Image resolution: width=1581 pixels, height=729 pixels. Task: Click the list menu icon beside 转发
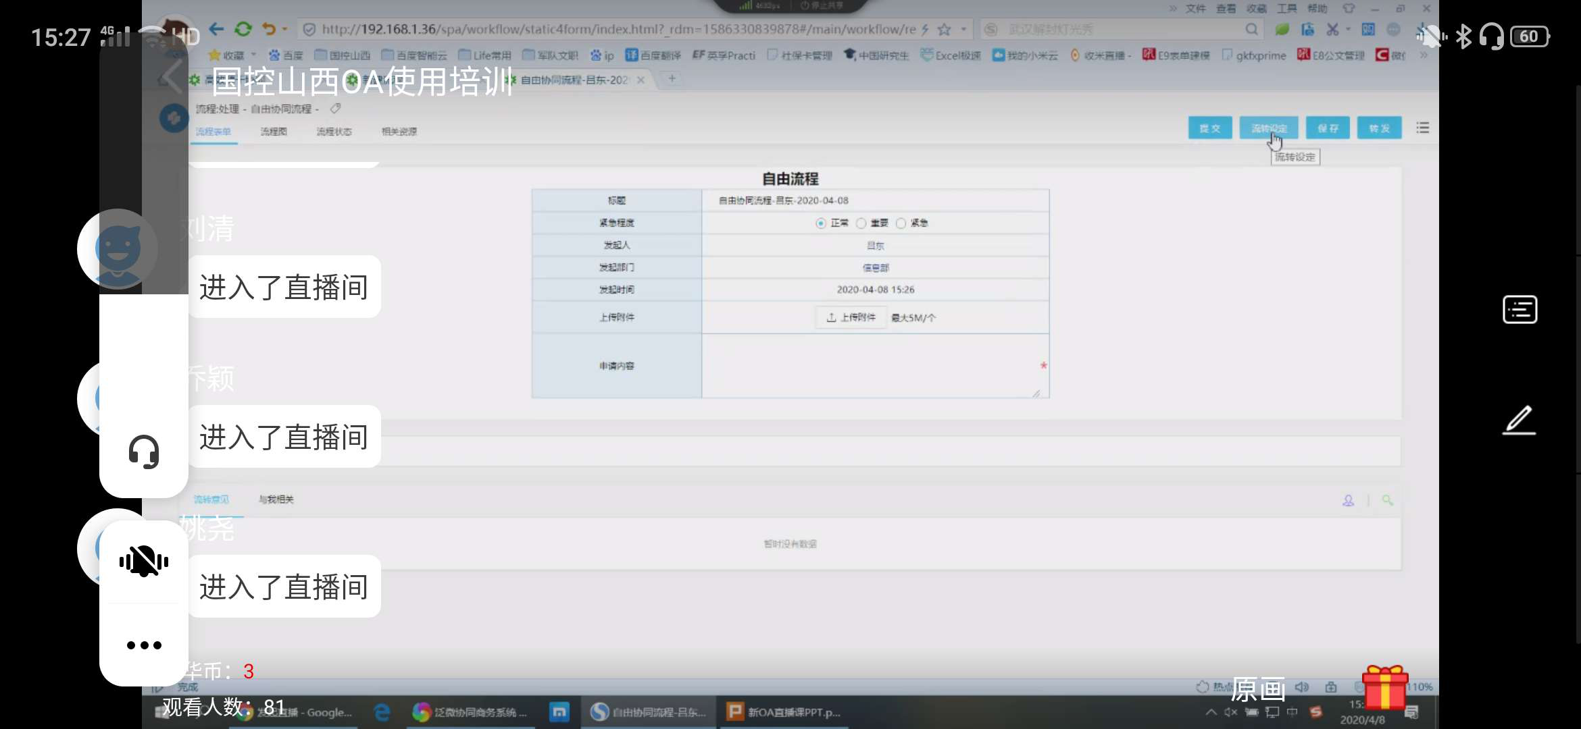click(x=1422, y=128)
